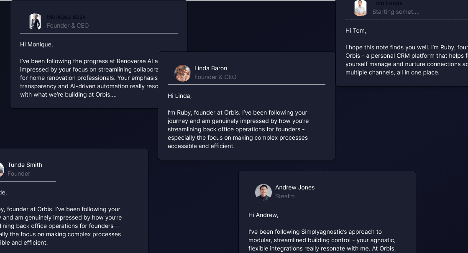This screenshot has width=468, height=253.
Task: Click the Stealth label under Andrew Jones
Action: coord(285,196)
